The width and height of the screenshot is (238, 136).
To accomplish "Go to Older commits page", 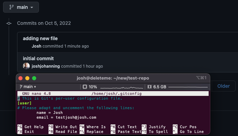I will coord(224,86).
